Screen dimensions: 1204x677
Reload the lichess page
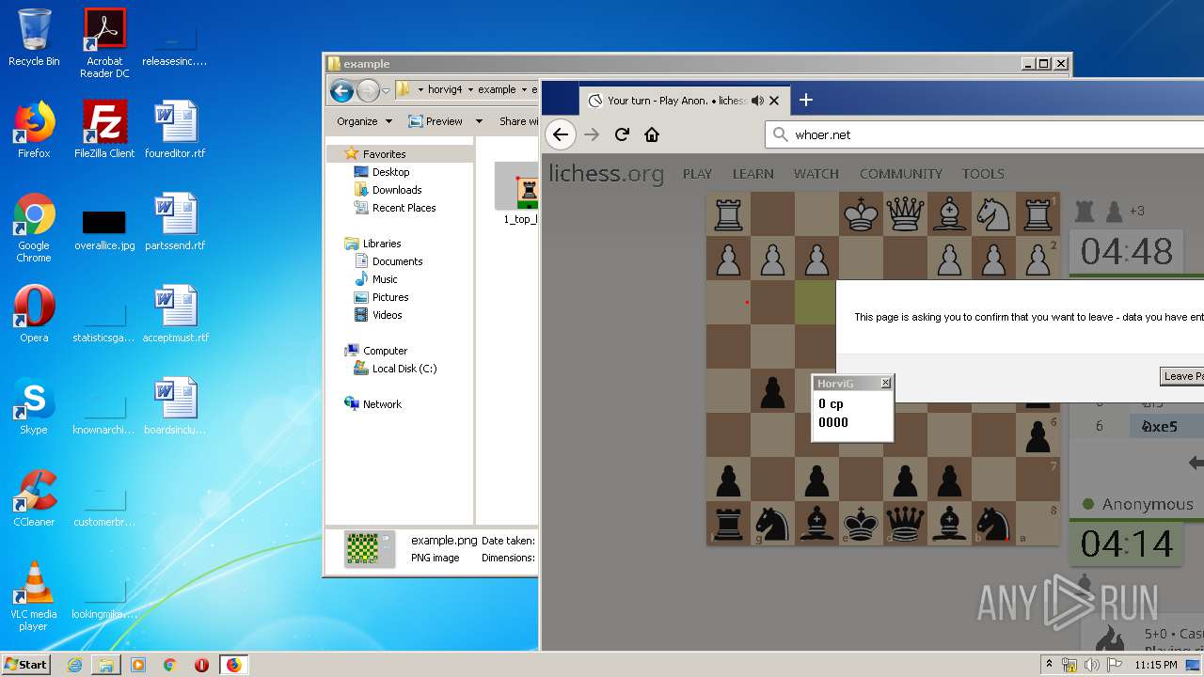coord(622,134)
